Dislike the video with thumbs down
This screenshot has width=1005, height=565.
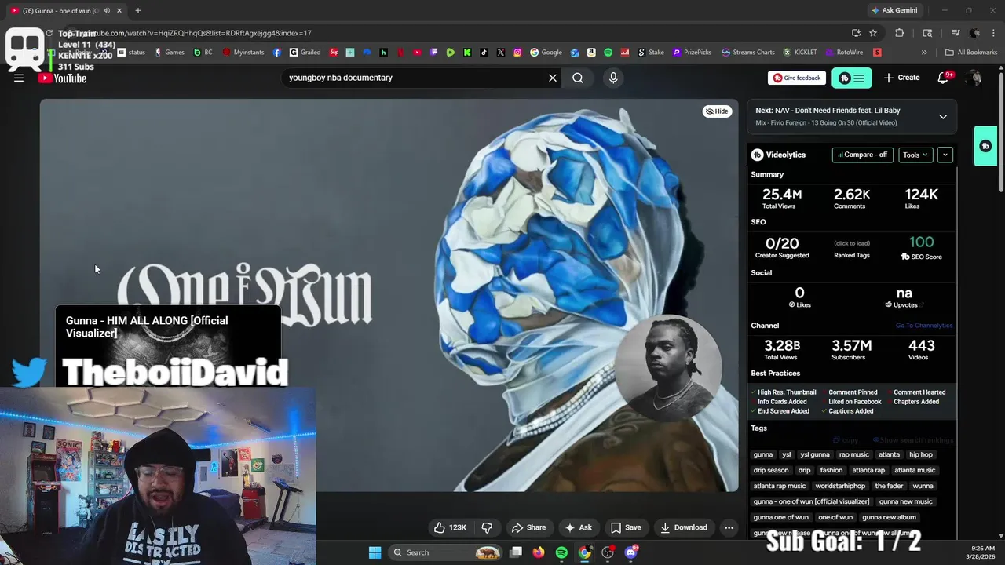[487, 527]
